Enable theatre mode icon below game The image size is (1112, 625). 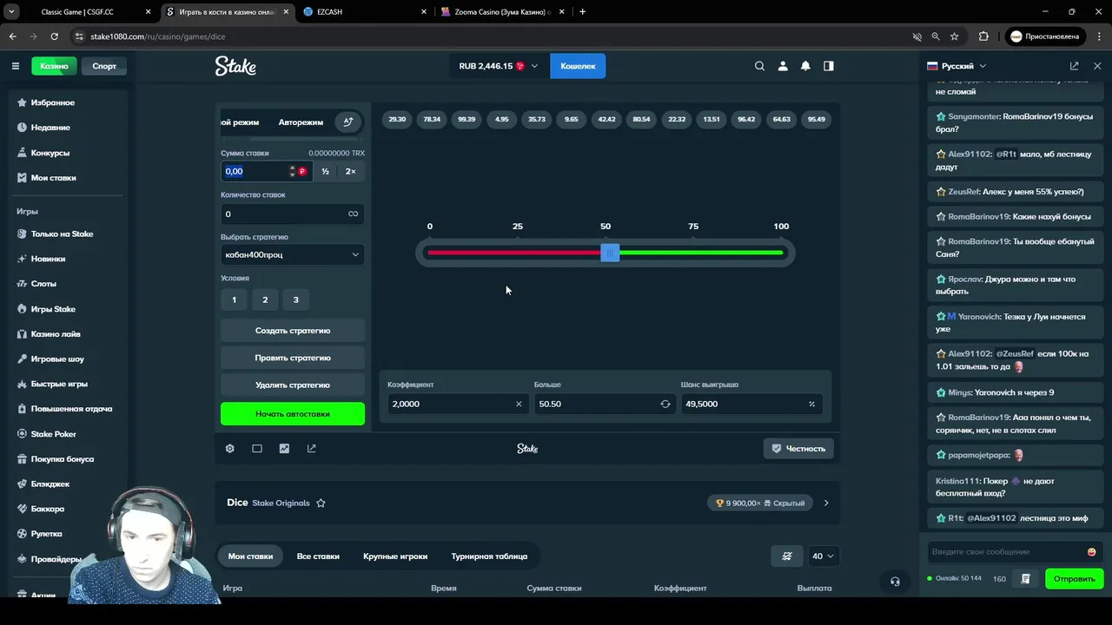[257, 449]
